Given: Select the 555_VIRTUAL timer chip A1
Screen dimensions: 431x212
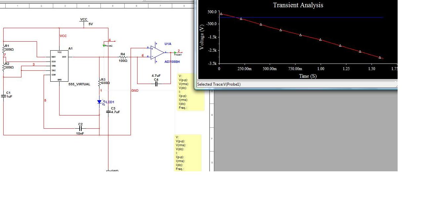Looking at the screenshot, I should [x=59, y=65].
